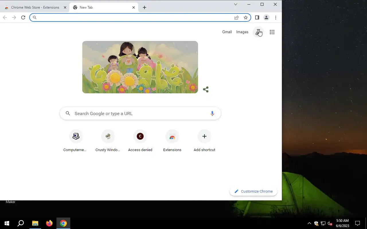Open the network tray icon
The height and width of the screenshot is (229, 367).
click(x=323, y=223)
